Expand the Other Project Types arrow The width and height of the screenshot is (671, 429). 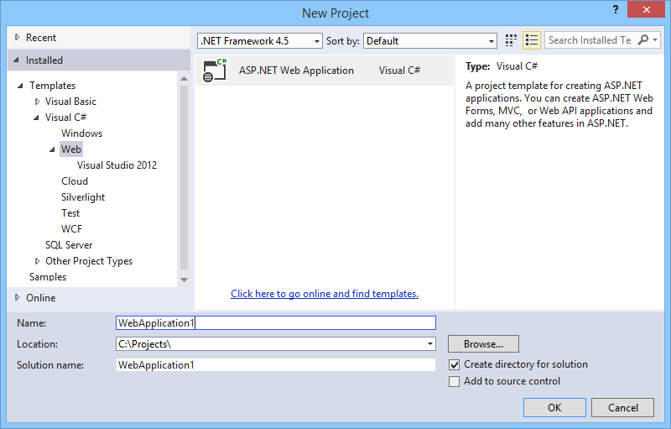click(x=37, y=261)
